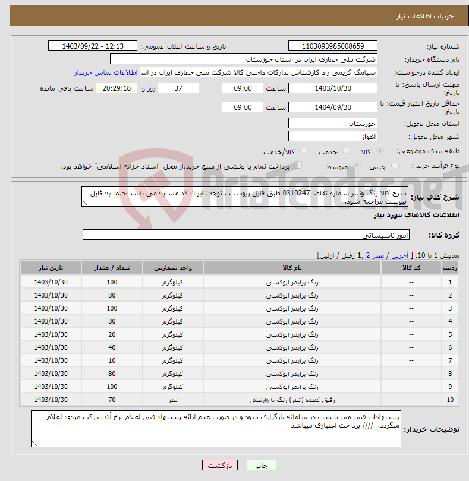
Task: Click the request creator field
Action: click(x=259, y=72)
